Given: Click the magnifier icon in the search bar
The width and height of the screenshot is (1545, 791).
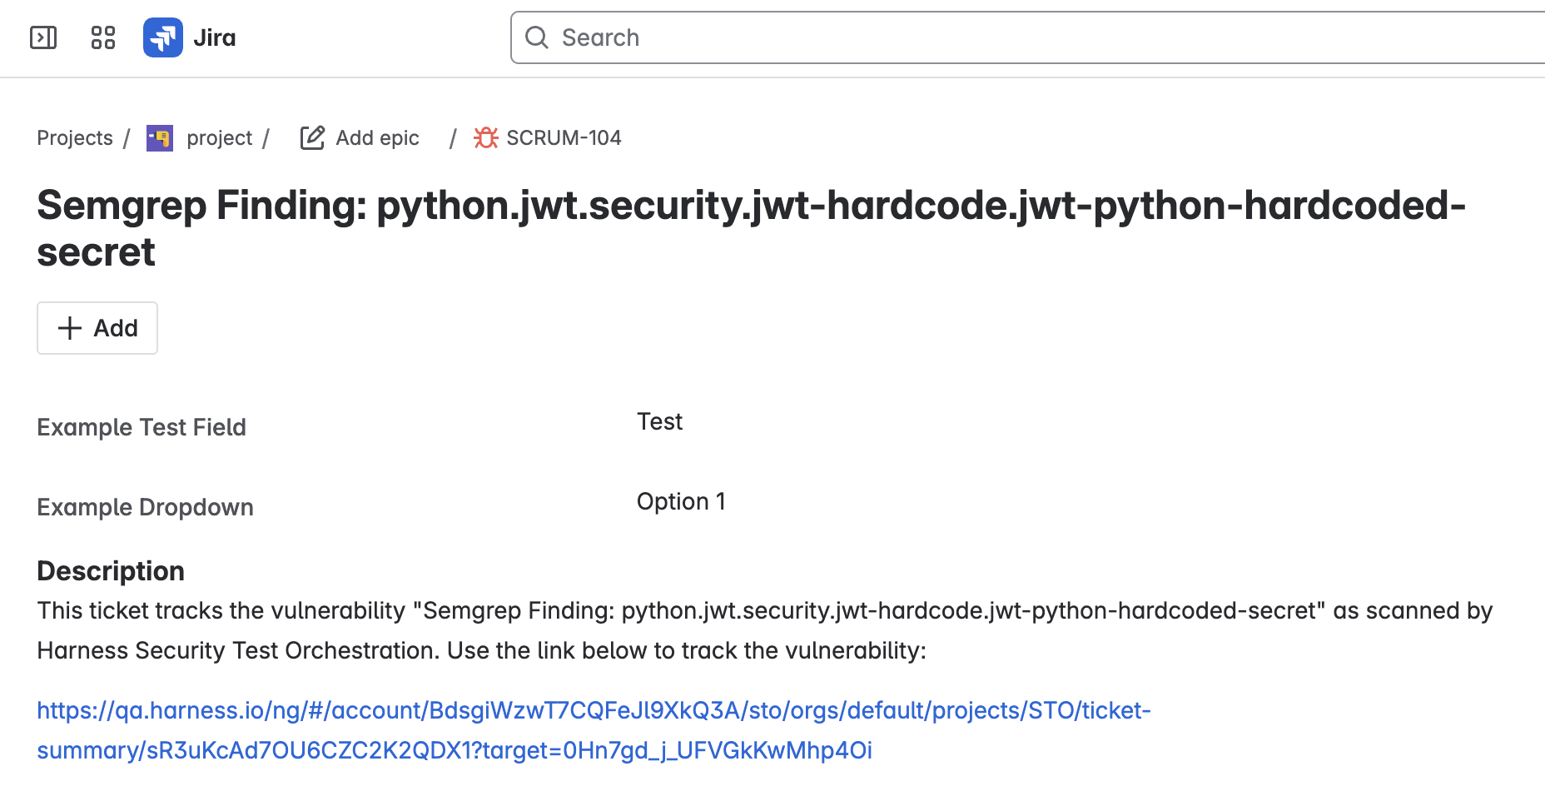Looking at the screenshot, I should (537, 37).
